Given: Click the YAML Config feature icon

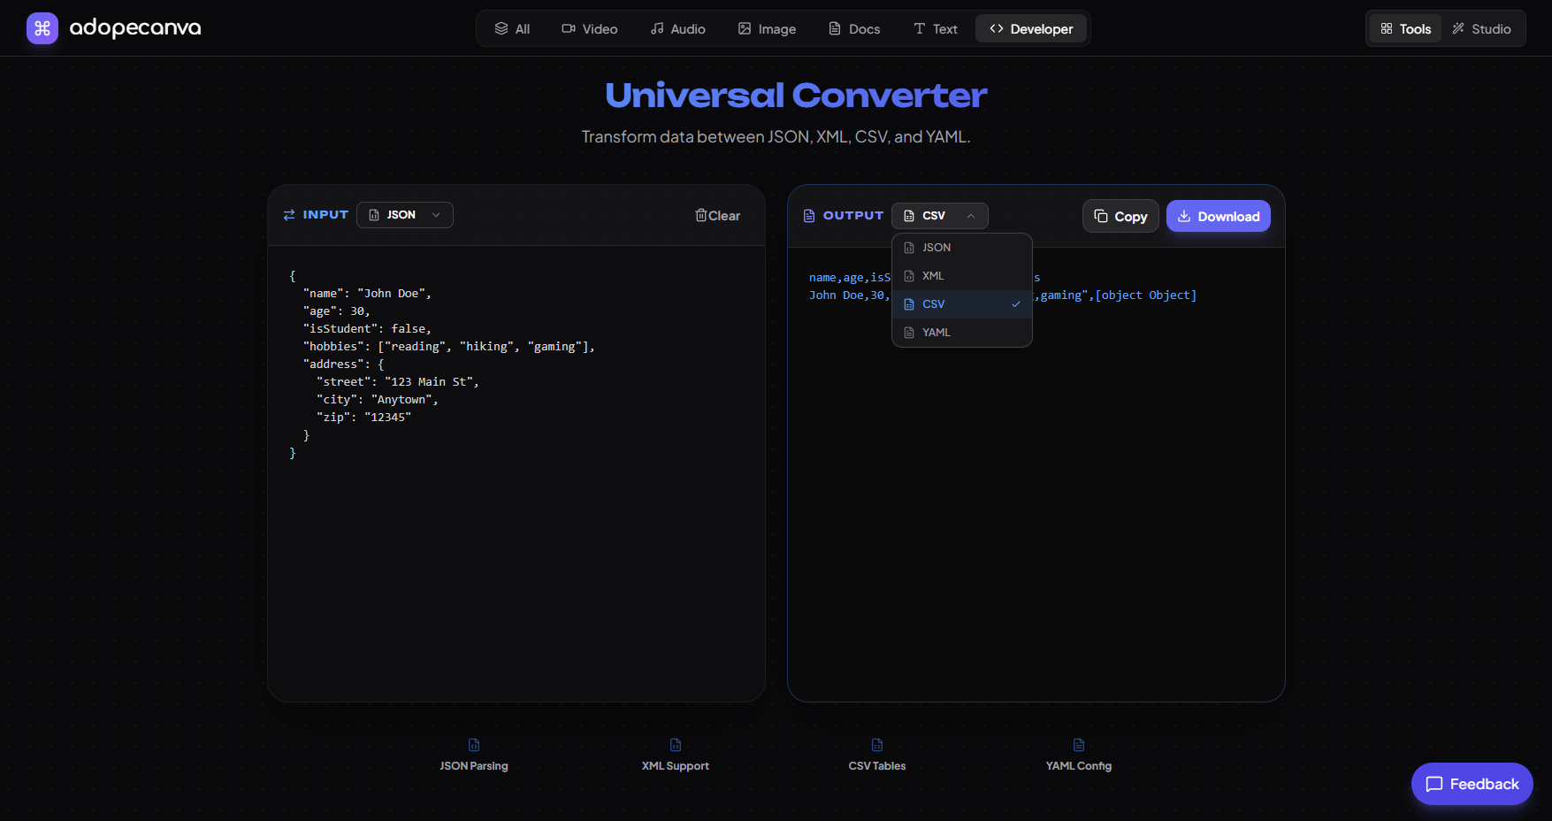Looking at the screenshot, I should click(1078, 745).
